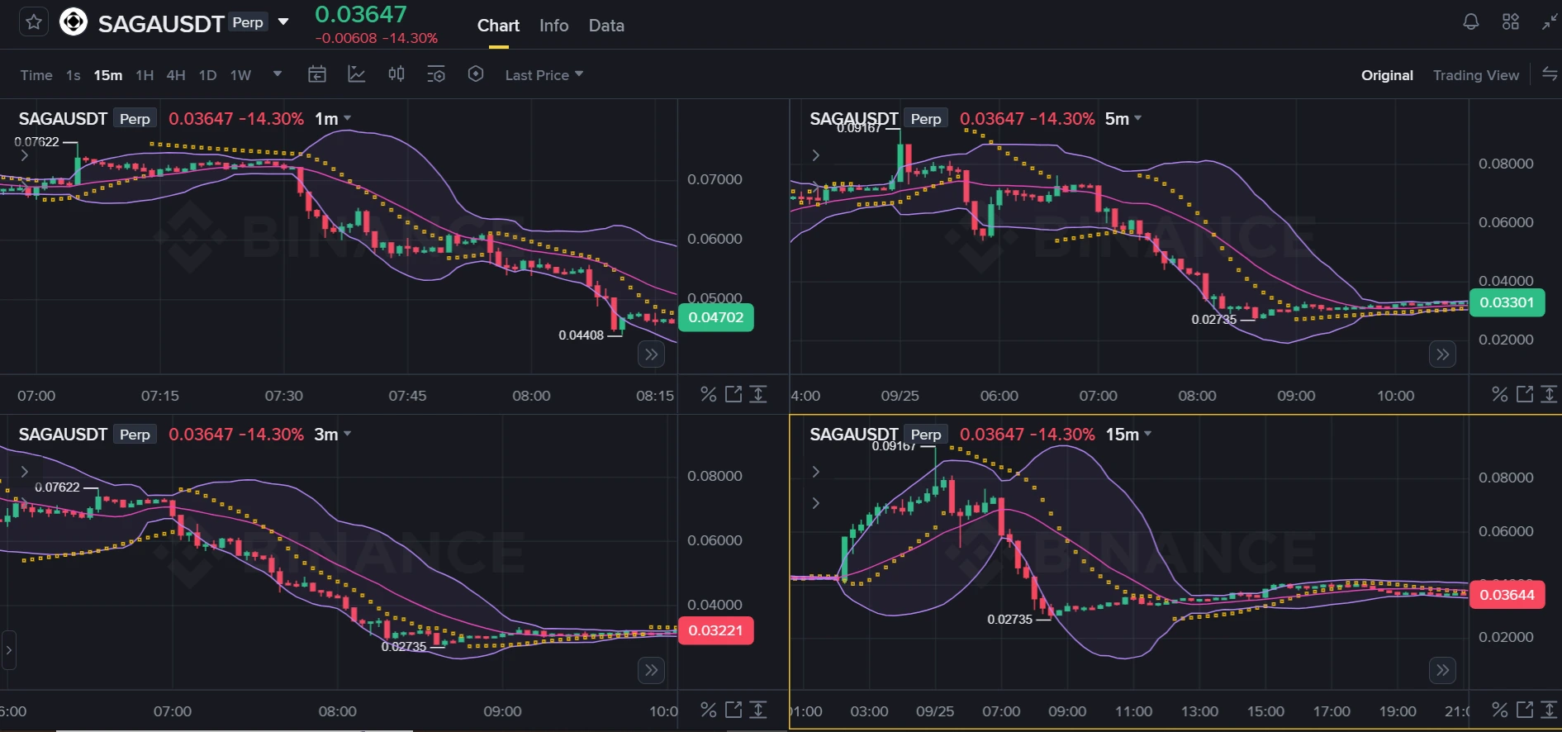Change the 3m chart interval dropdown
The width and height of the screenshot is (1562, 732).
click(x=333, y=435)
